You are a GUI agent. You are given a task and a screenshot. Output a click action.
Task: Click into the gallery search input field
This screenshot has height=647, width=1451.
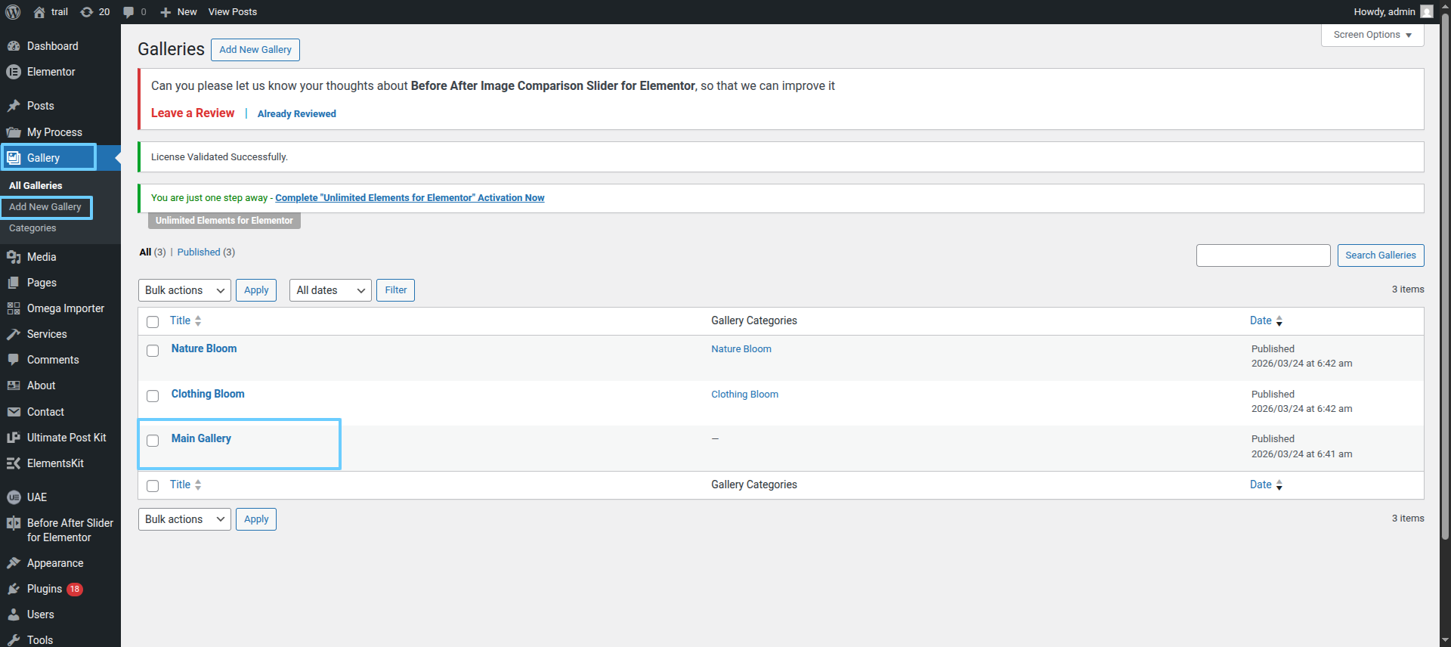(1263, 255)
